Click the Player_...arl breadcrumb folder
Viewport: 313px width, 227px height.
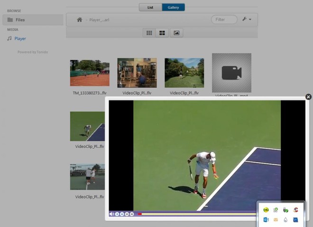(99, 19)
